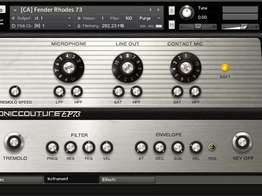The width and height of the screenshot is (262, 196).
Task: Click the Envelope DEC. knob
Action: tap(159, 147)
